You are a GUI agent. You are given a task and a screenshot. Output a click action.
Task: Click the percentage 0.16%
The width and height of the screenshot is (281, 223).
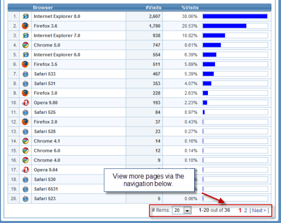click(x=191, y=141)
